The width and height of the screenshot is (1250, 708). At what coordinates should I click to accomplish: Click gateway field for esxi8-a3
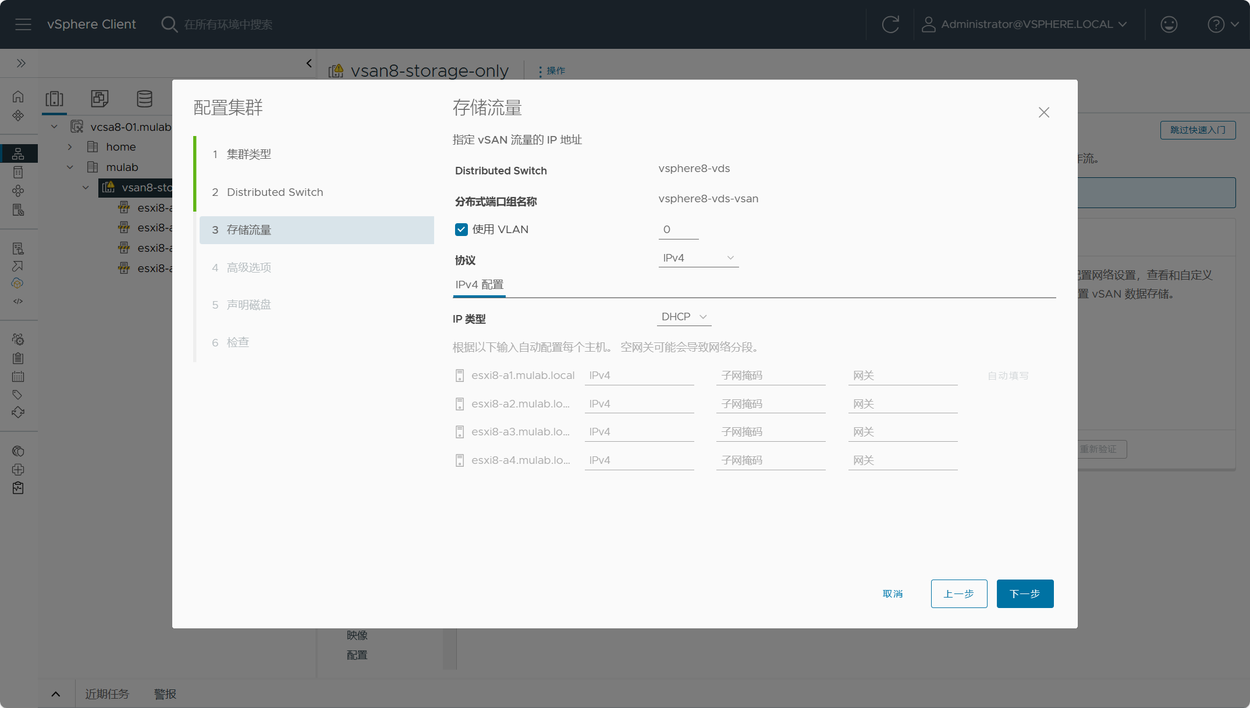tap(903, 432)
